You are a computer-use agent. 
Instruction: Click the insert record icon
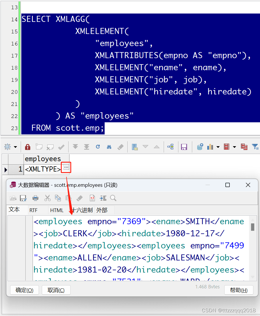(x=39, y=146)
